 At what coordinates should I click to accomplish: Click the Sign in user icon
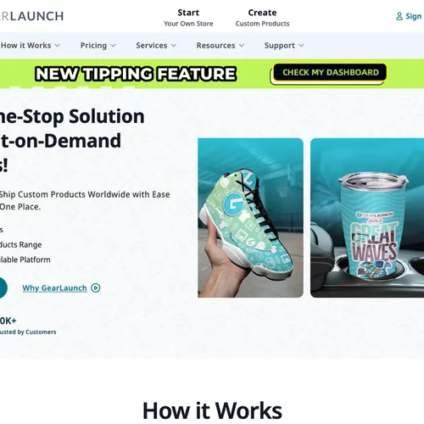point(399,16)
